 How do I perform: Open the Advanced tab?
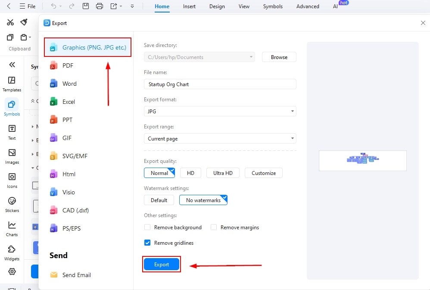308,6
